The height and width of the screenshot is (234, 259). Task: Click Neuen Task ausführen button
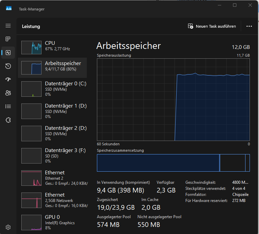coord(212,26)
